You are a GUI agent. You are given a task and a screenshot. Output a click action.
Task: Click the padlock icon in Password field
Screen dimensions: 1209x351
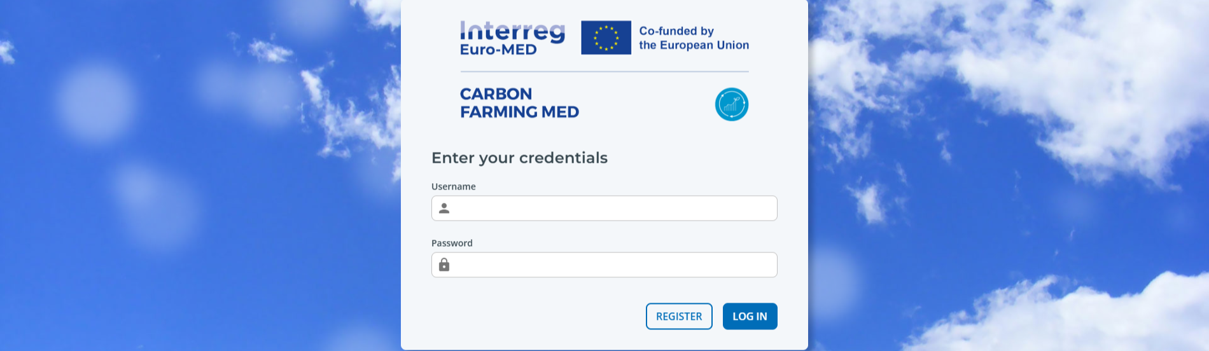pos(444,265)
